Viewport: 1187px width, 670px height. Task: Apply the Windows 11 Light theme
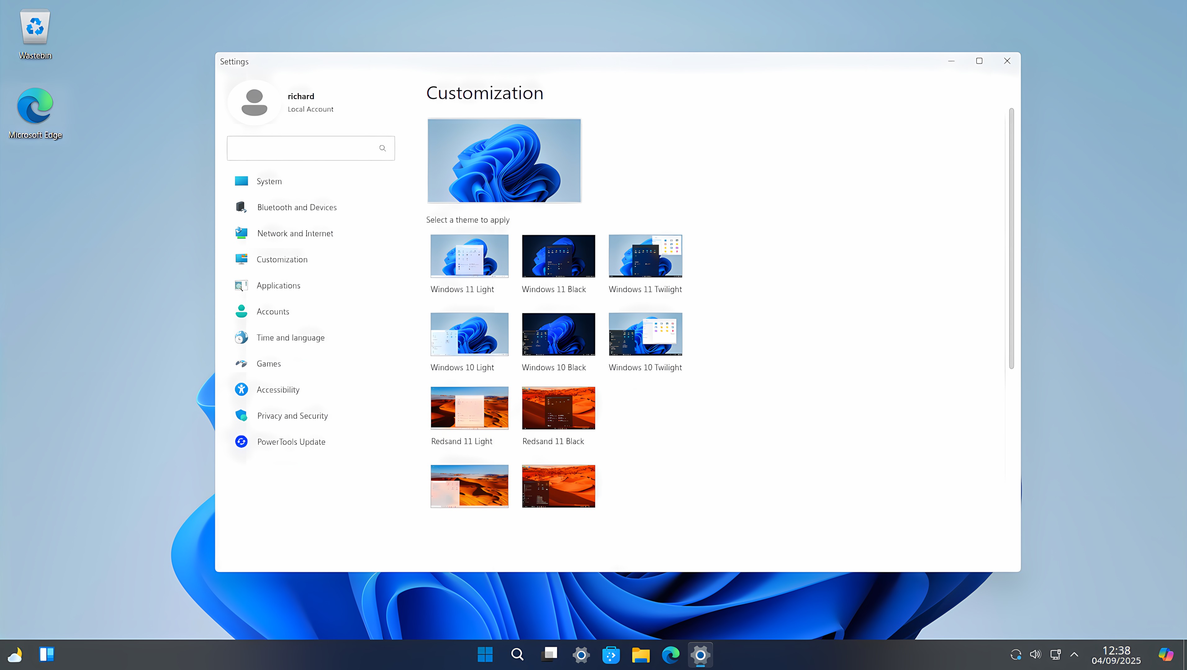click(469, 256)
